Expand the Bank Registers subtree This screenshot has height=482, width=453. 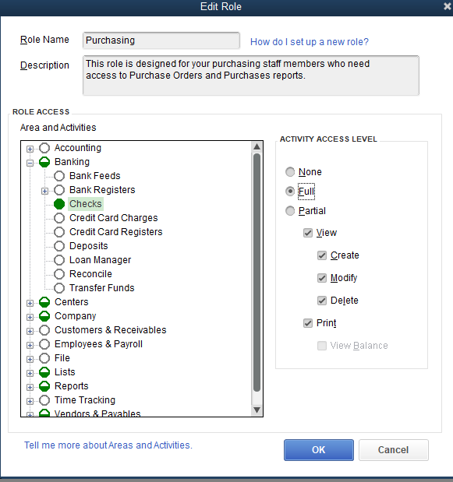tap(44, 192)
